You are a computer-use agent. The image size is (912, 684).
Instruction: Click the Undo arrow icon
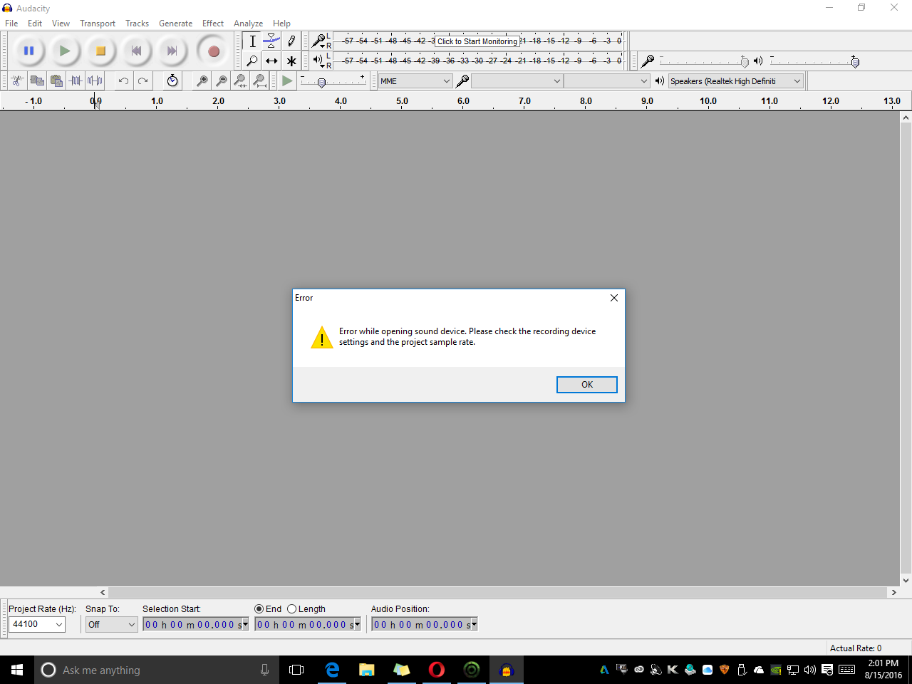[x=123, y=81]
